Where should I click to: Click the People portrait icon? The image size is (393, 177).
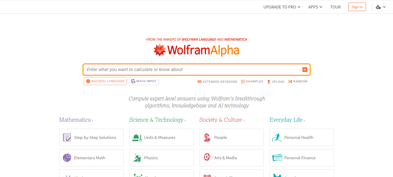207,137
